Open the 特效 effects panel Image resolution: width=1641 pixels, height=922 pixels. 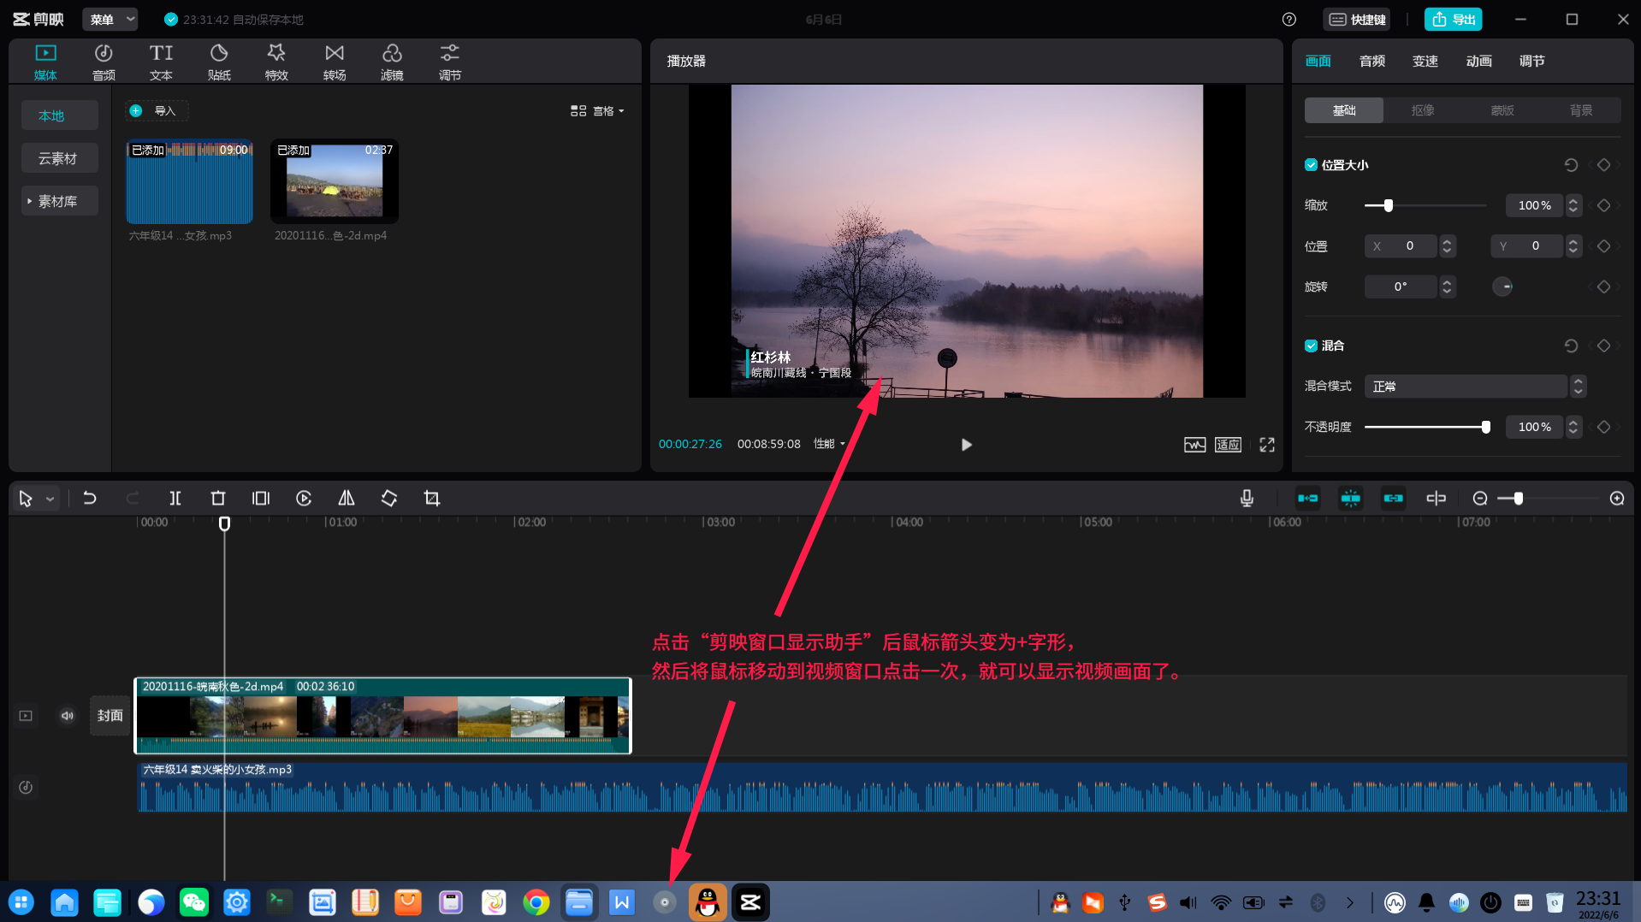275,61
